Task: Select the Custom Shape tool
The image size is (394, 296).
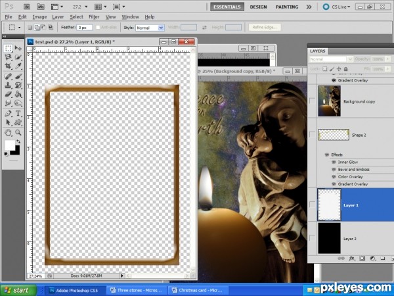Action: [18, 122]
